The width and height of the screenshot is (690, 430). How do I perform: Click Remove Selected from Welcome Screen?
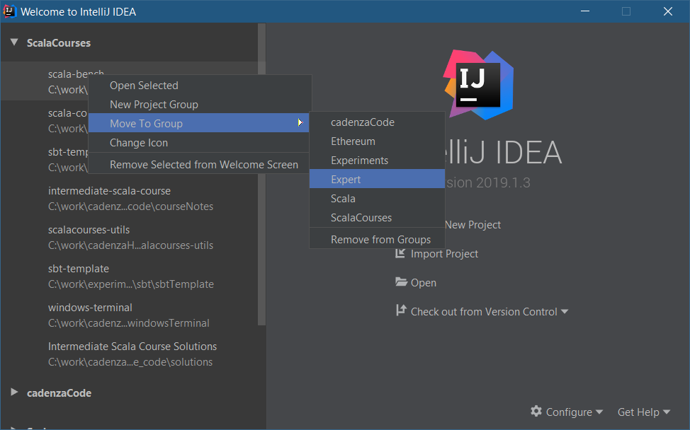click(200, 165)
